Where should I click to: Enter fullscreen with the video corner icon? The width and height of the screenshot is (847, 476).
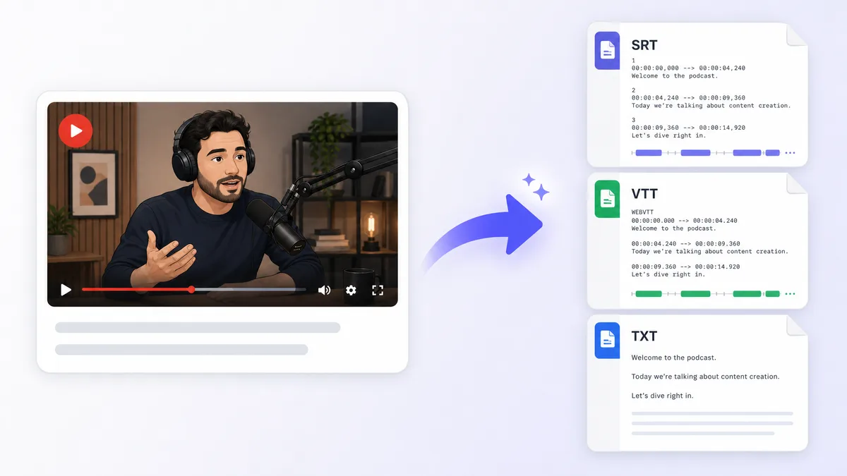(378, 290)
